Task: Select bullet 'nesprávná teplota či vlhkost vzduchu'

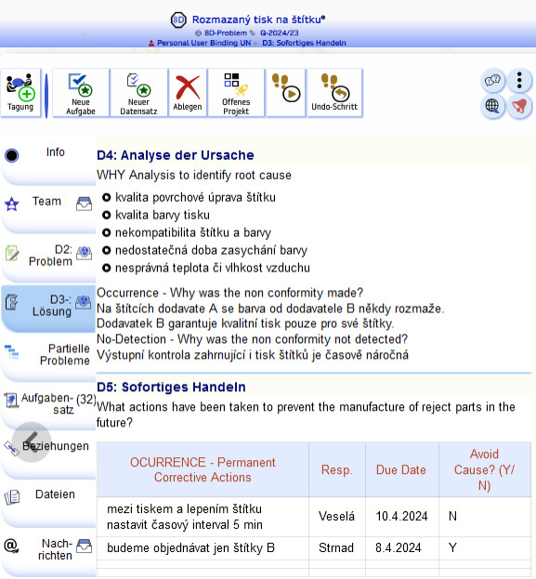Action: (213, 268)
